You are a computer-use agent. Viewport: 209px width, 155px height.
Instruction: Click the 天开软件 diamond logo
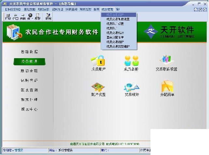(x=151, y=32)
